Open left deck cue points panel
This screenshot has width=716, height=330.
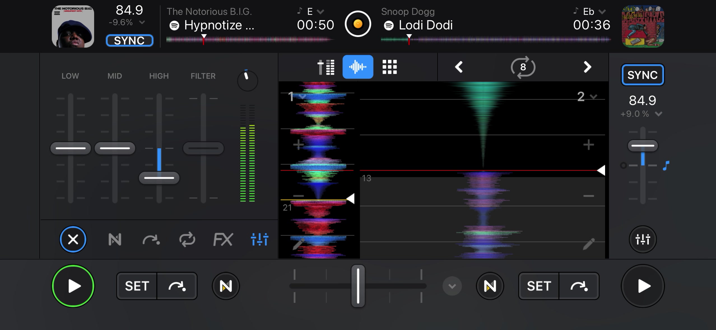point(151,240)
